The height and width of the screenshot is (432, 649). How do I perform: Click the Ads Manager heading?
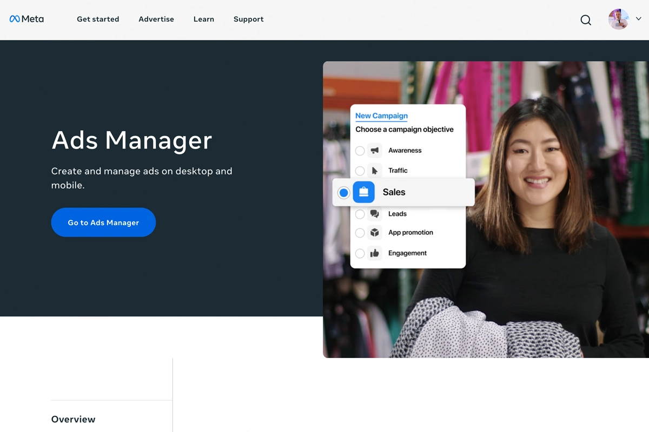(131, 140)
